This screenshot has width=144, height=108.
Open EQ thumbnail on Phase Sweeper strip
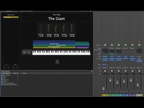(x=119, y=52)
